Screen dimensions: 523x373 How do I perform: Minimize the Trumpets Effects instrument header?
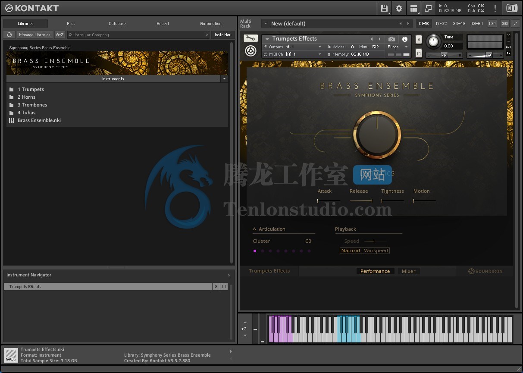coord(508,41)
